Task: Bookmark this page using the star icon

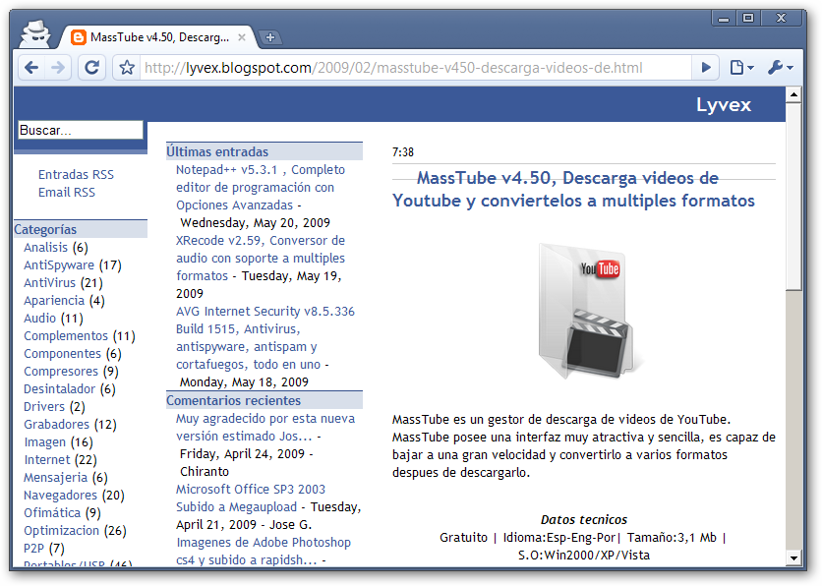Action: tap(127, 68)
